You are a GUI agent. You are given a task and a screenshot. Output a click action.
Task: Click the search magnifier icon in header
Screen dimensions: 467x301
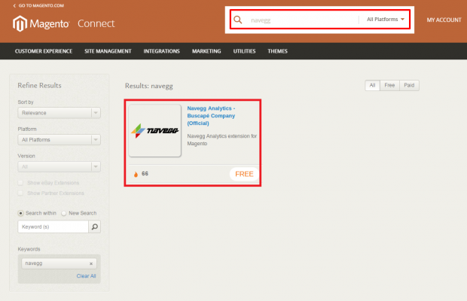click(238, 20)
